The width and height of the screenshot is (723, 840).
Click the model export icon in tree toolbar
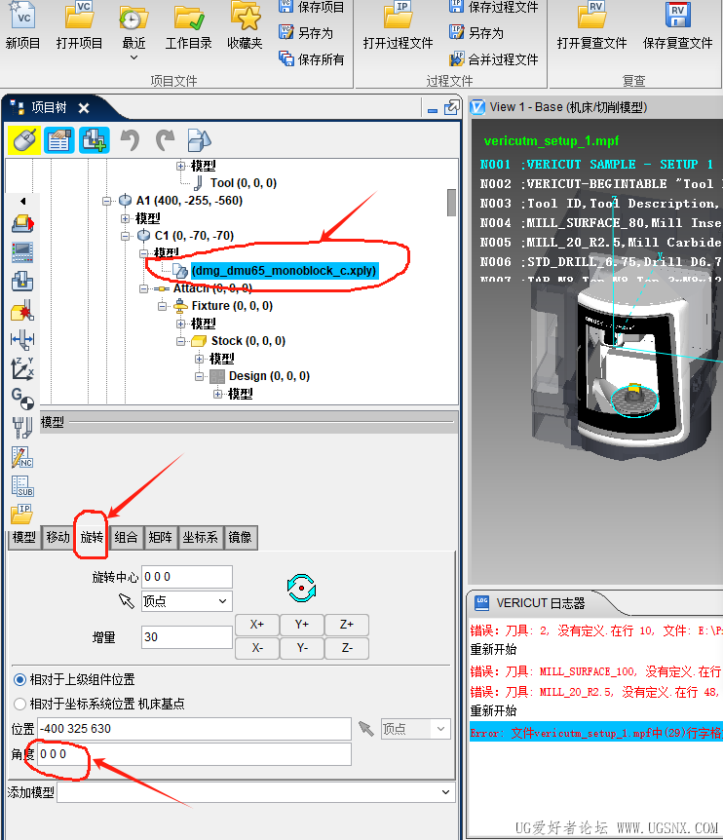coord(199,140)
